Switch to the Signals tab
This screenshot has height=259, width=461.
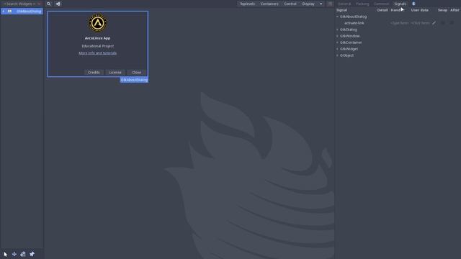(400, 4)
